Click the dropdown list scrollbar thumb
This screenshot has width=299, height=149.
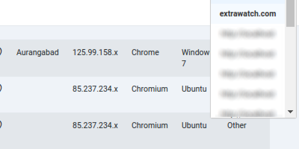pyautogui.click(x=290, y=13)
